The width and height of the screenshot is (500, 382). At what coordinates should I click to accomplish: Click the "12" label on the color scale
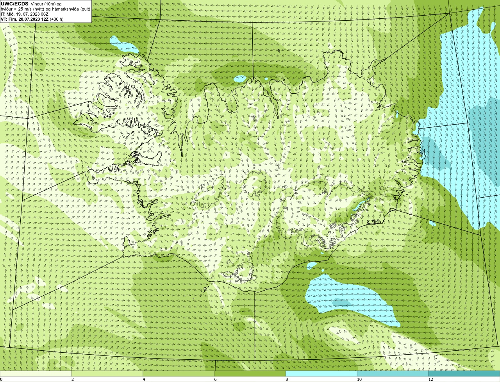[430, 379]
